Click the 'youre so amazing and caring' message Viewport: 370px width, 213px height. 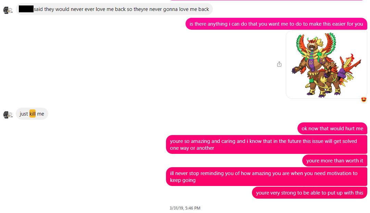(267, 144)
